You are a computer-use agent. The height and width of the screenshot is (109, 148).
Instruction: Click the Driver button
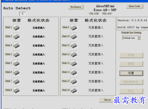pos(108,100)
